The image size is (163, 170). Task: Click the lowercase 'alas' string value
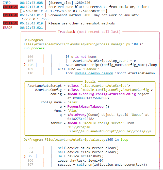pyautogui.click(x=73, y=102)
